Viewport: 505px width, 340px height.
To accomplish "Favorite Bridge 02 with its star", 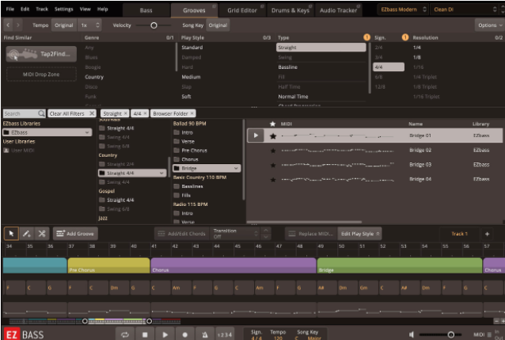I will coord(273,151).
